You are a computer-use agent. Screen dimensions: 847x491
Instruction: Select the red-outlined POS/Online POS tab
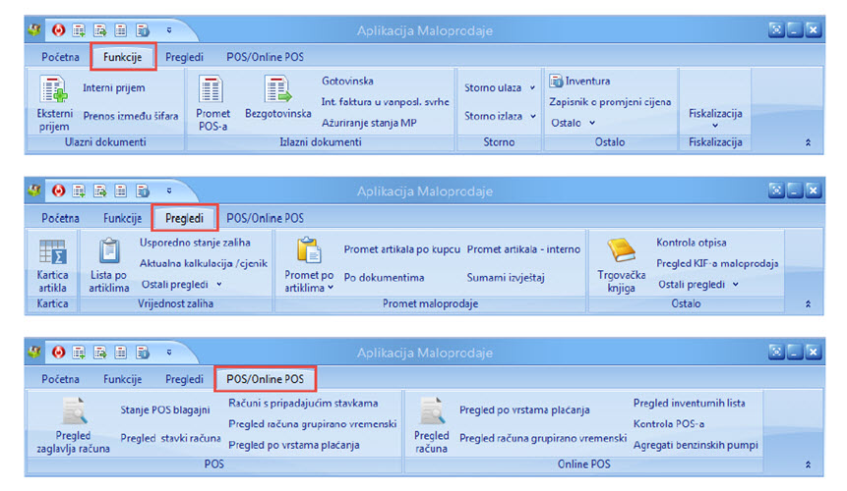265,379
